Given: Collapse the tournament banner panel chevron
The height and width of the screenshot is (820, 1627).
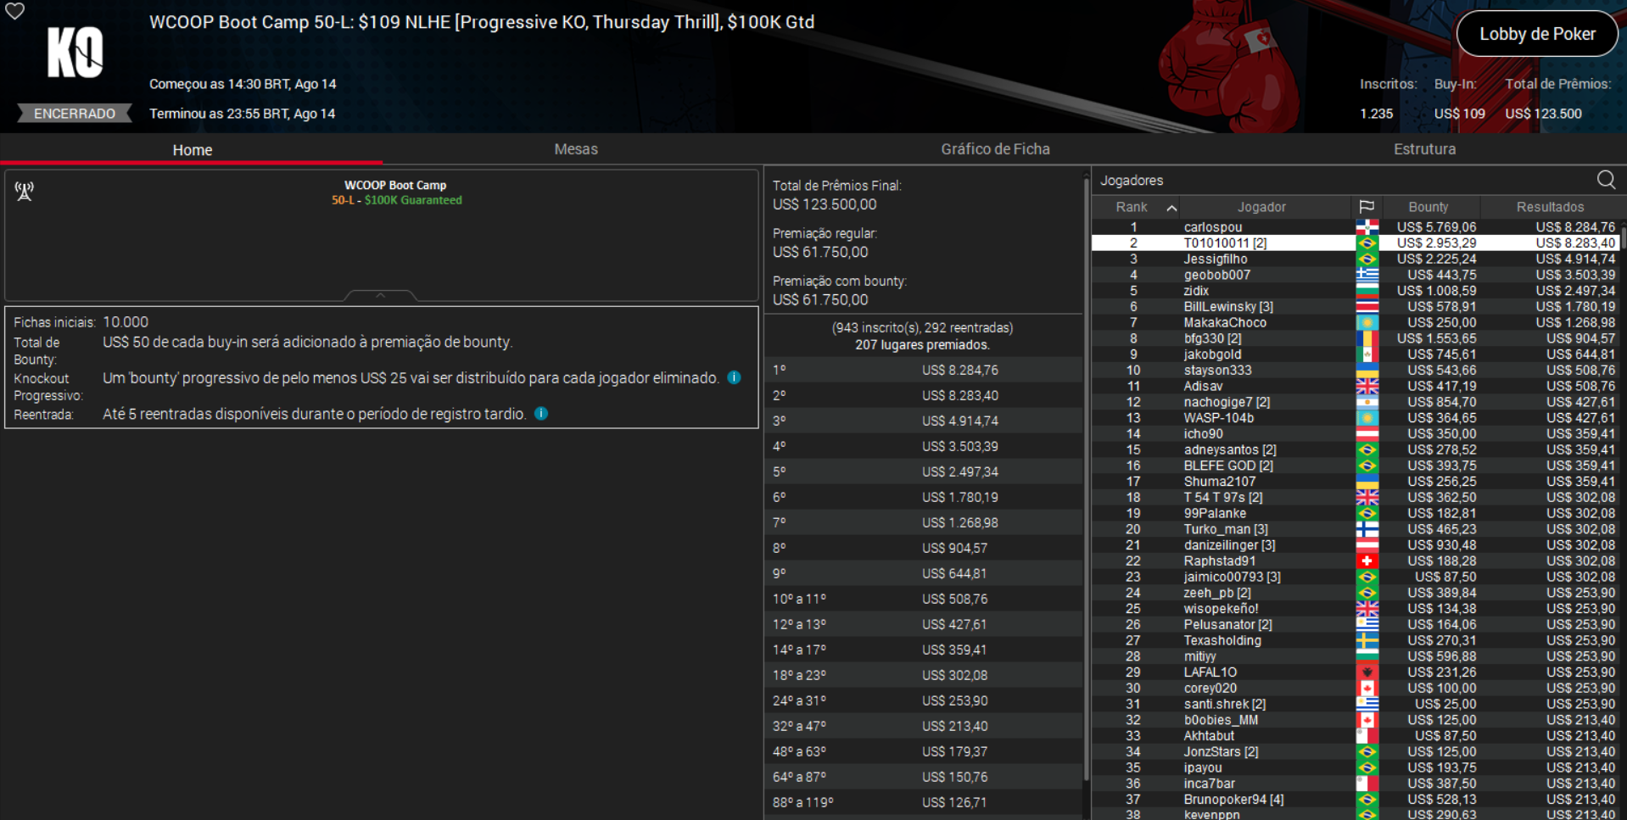Looking at the screenshot, I should tap(381, 295).
